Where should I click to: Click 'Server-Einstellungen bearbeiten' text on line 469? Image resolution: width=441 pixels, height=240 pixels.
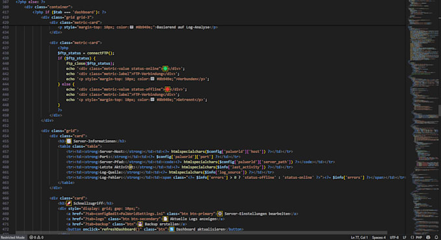point(257,213)
